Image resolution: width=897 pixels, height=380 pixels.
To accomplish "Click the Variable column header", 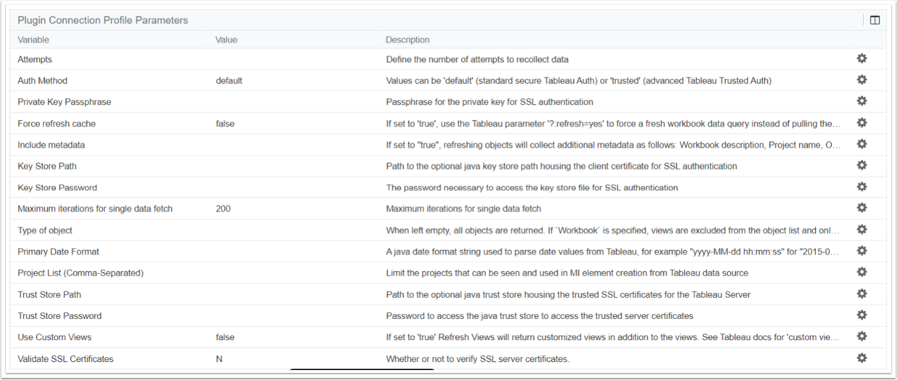I will (x=33, y=40).
